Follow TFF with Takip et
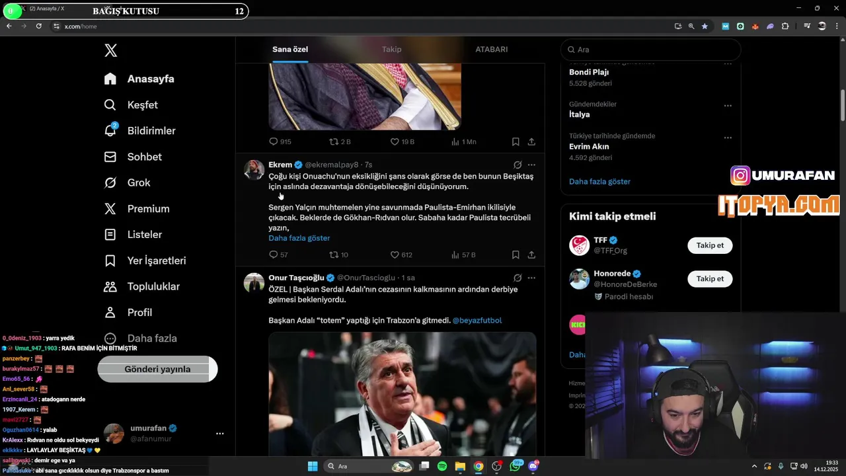 point(710,245)
